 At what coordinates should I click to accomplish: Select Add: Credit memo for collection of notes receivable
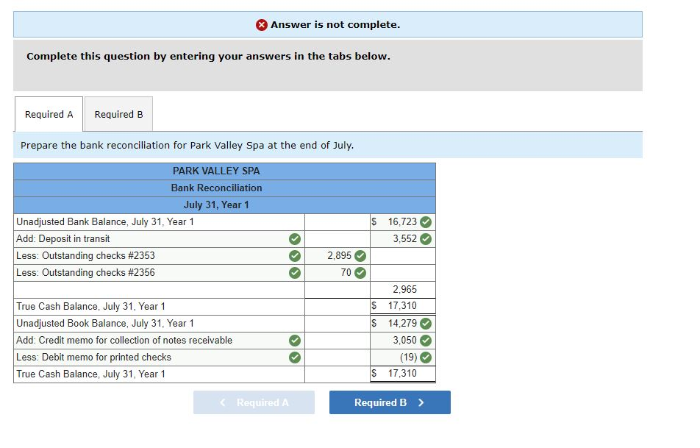[x=159, y=341]
